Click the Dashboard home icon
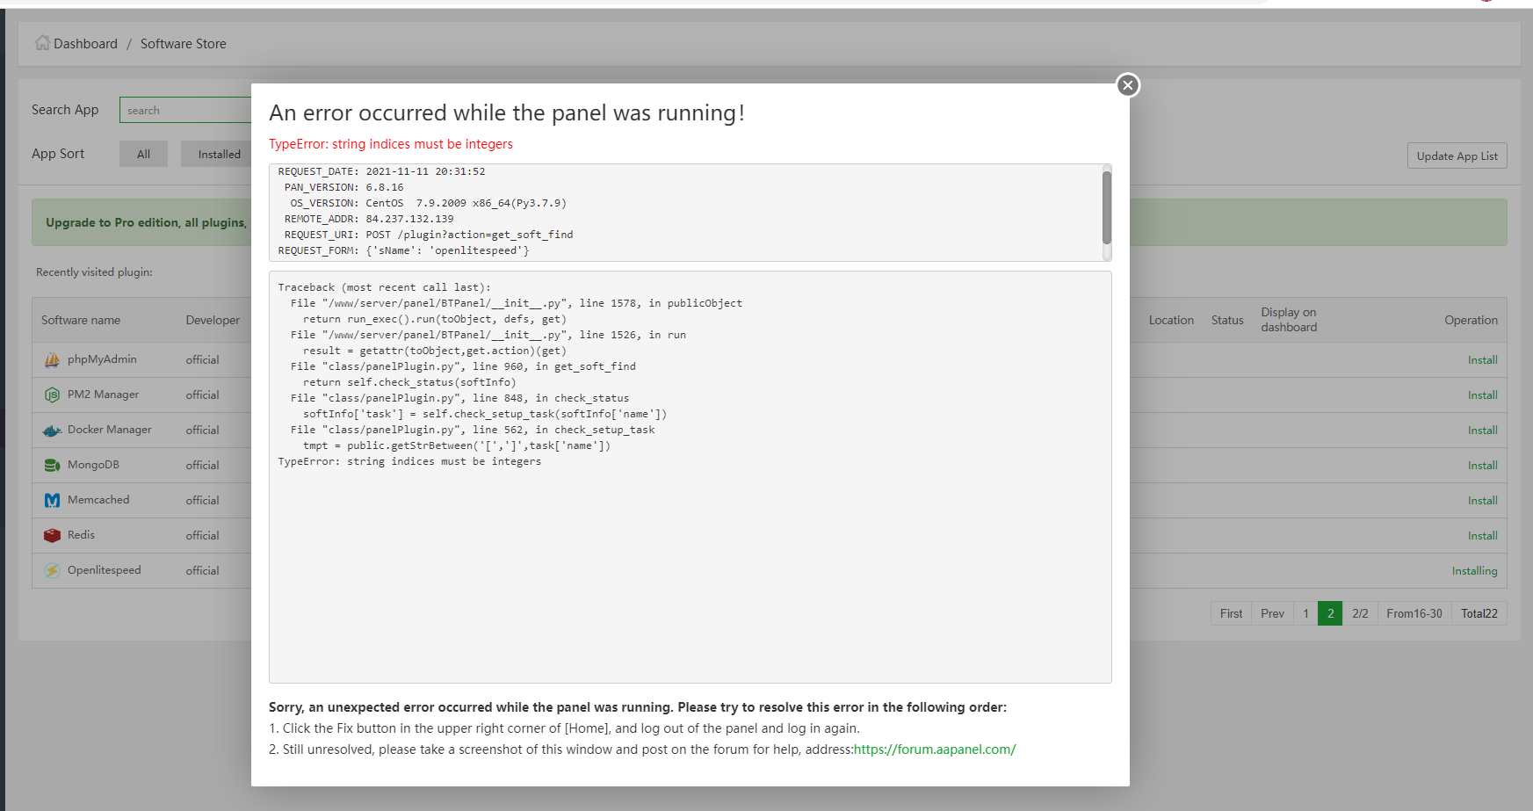This screenshot has height=811, width=1533. 42,43
